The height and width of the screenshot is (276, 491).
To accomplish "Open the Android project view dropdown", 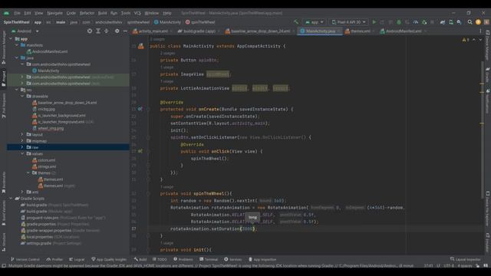I will click(x=25, y=31).
